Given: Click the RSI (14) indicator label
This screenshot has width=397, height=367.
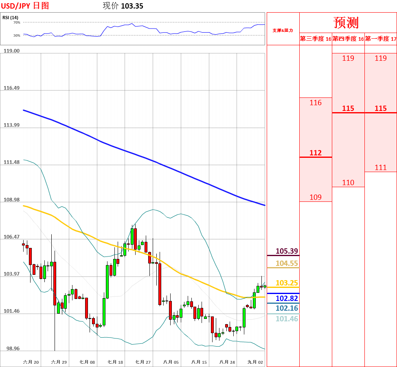Looking at the screenshot, I should coord(10,18).
